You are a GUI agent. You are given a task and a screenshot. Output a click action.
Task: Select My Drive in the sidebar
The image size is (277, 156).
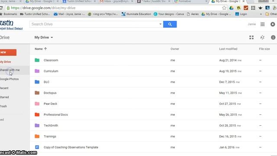click(x=6, y=62)
